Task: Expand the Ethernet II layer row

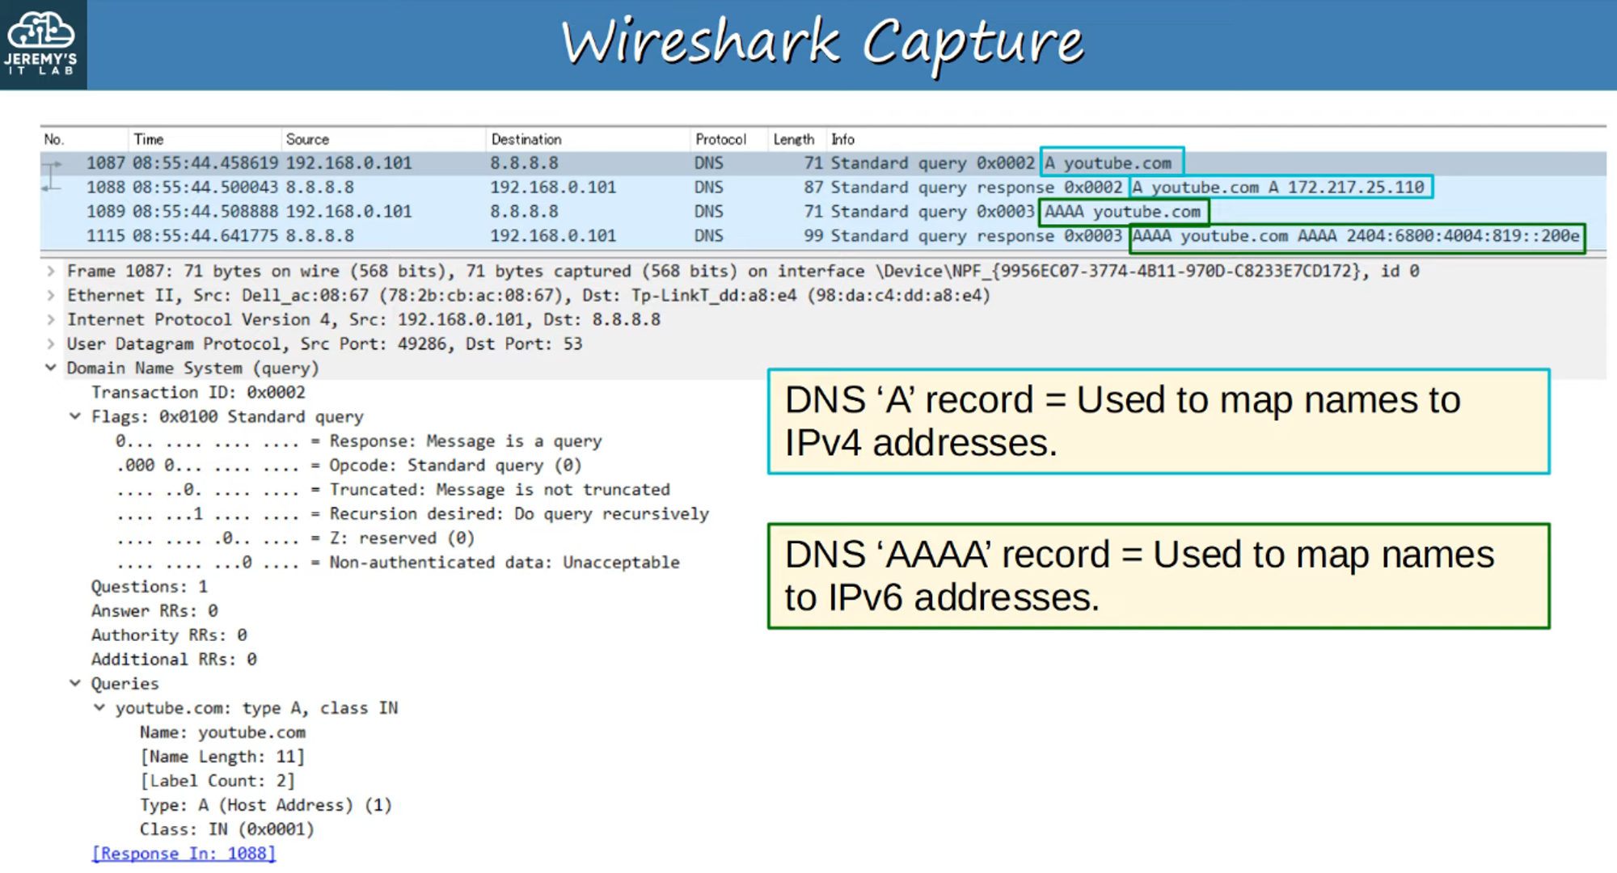Action: 51,296
